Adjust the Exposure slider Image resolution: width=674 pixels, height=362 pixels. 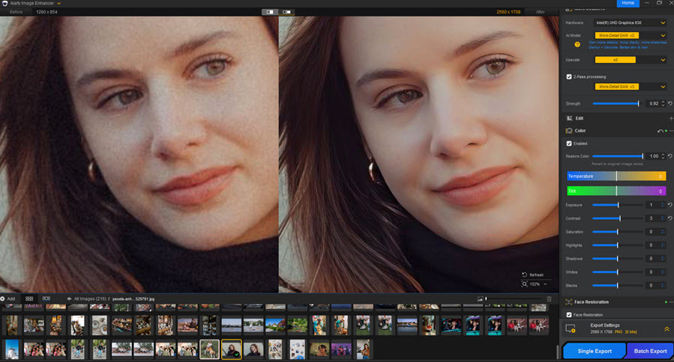click(x=618, y=205)
